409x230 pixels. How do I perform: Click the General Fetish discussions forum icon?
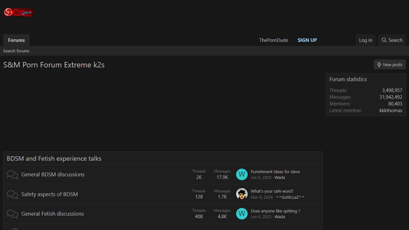pos(12,214)
